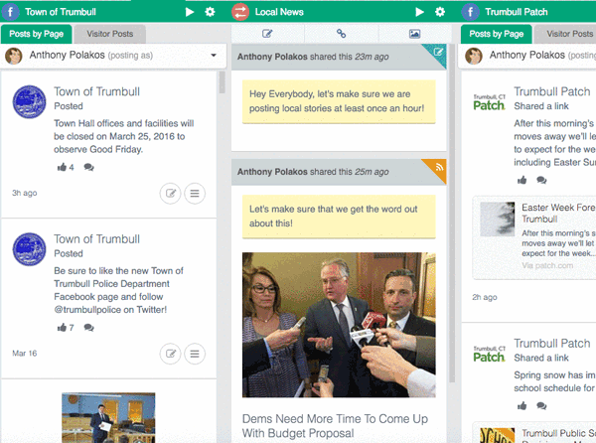Click play arrow in Town of Trumbull header
Viewport: 596px width, 443px height.
click(x=190, y=12)
